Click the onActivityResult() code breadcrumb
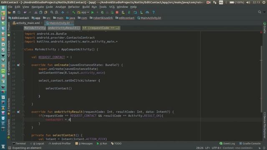 (64, 28)
